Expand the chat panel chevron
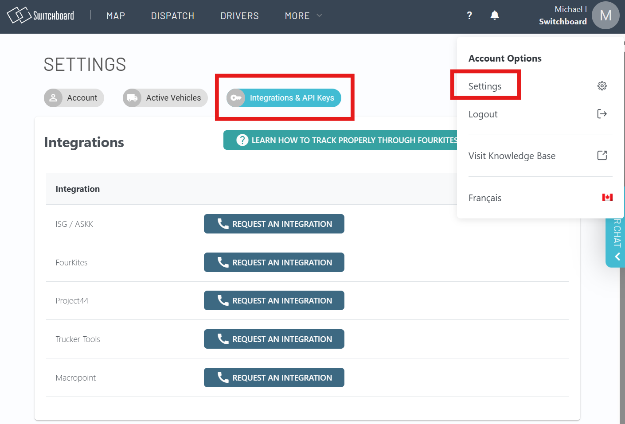The image size is (625, 424). [x=617, y=257]
